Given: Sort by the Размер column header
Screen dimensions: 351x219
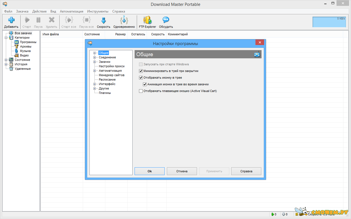Looking at the screenshot, I should click(x=116, y=34).
